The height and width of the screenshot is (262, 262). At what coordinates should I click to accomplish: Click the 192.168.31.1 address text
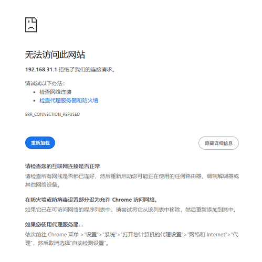[x=41, y=70]
